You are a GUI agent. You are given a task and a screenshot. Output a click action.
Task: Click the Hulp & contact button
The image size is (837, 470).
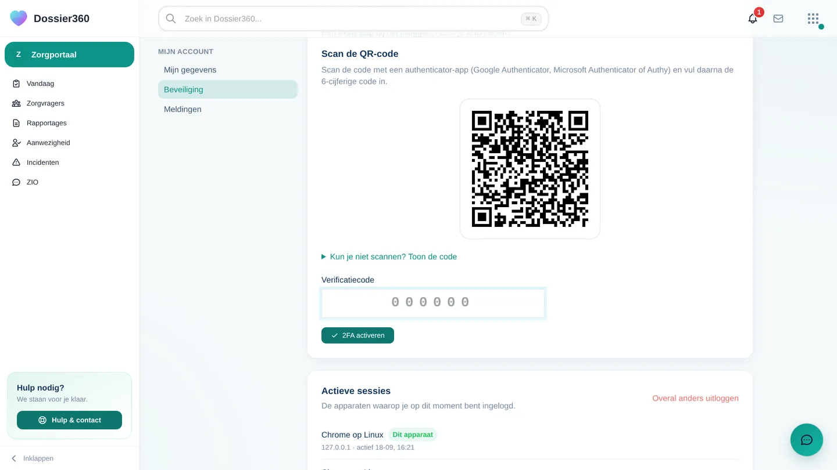[69, 420]
